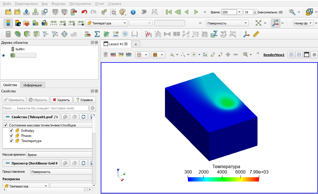Open the Представление dropdown in properties
The height and width of the screenshot is (194, 318).
[61, 172]
